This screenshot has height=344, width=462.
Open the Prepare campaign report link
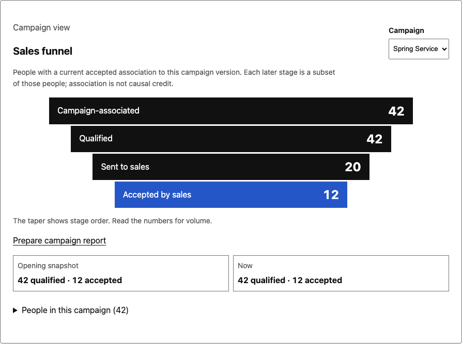tap(59, 240)
